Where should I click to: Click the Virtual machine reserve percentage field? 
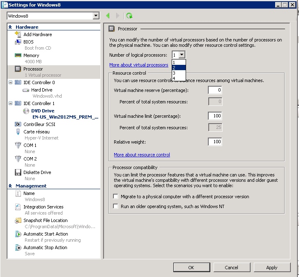[215, 90]
